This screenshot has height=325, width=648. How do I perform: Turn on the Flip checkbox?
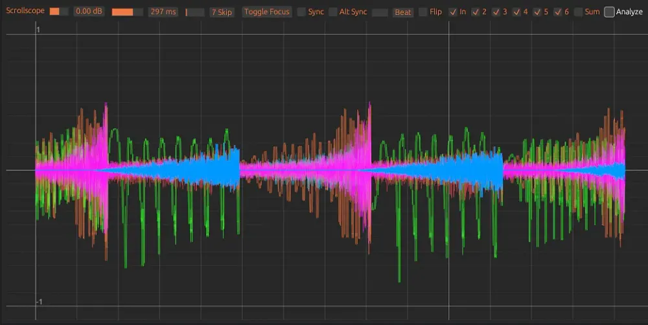(x=423, y=12)
